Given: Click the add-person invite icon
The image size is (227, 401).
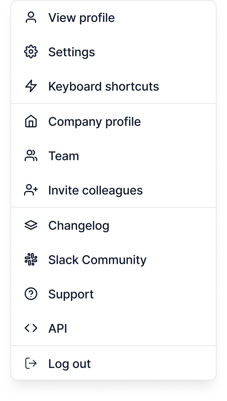Looking at the screenshot, I should pyautogui.click(x=31, y=190).
